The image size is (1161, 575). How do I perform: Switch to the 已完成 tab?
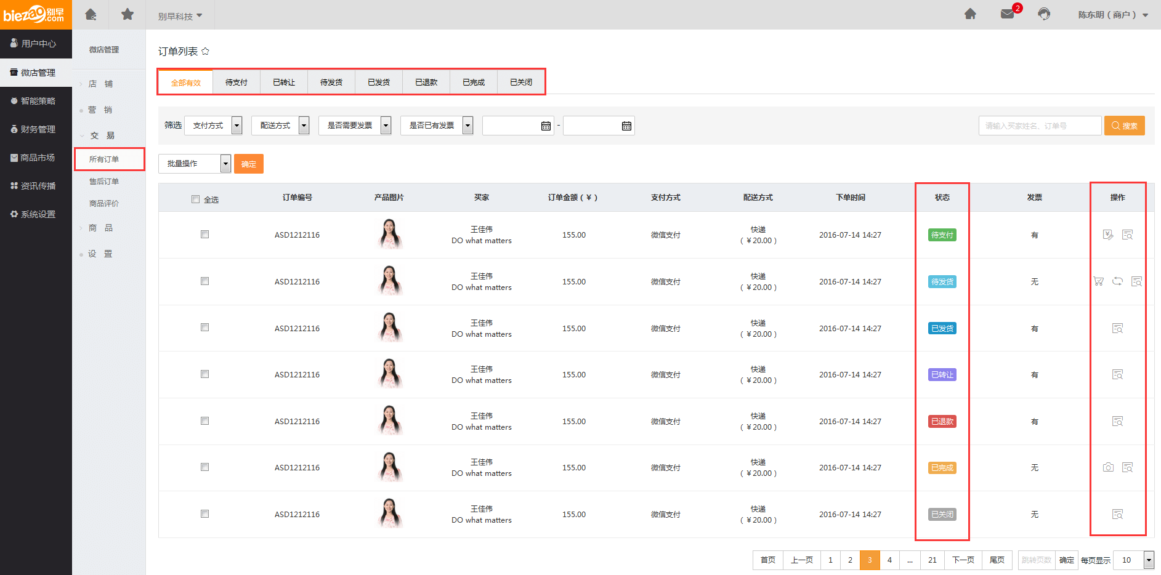[474, 82]
